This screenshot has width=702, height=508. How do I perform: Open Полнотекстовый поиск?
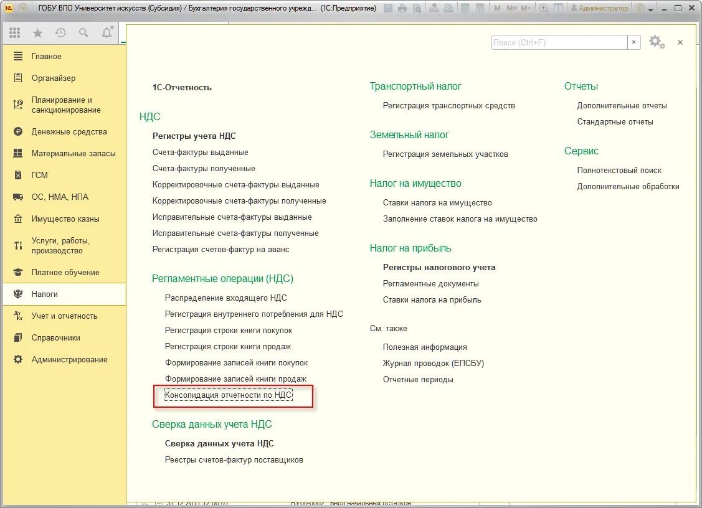(619, 170)
